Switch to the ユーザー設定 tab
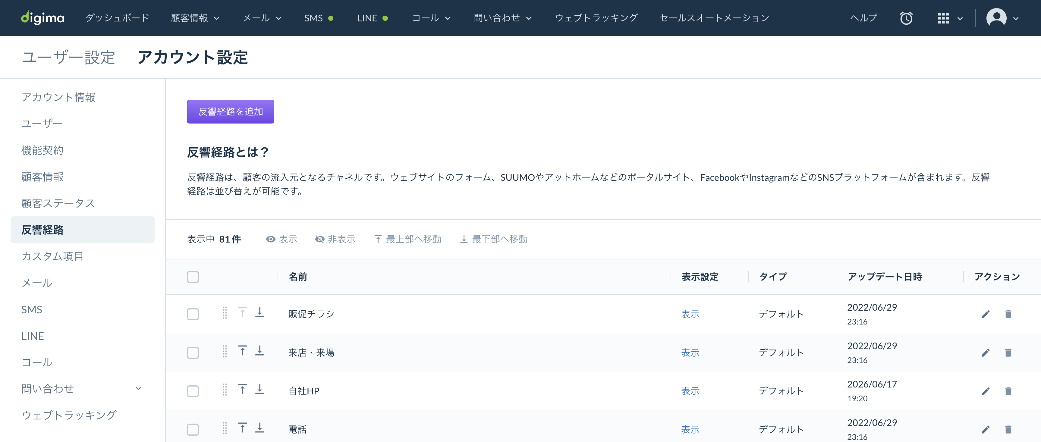Image resolution: width=1041 pixels, height=442 pixels. click(68, 57)
